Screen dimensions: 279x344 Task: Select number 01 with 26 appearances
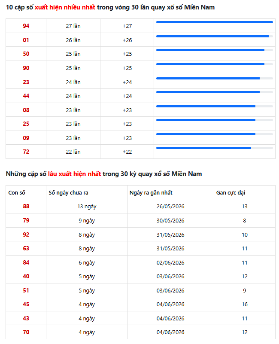pos(26,40)
